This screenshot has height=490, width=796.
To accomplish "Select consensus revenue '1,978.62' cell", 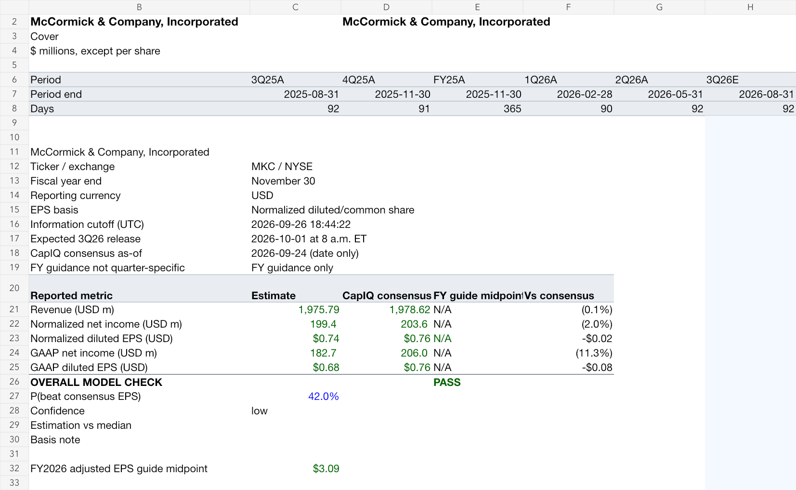I will [x=386, y=309].
